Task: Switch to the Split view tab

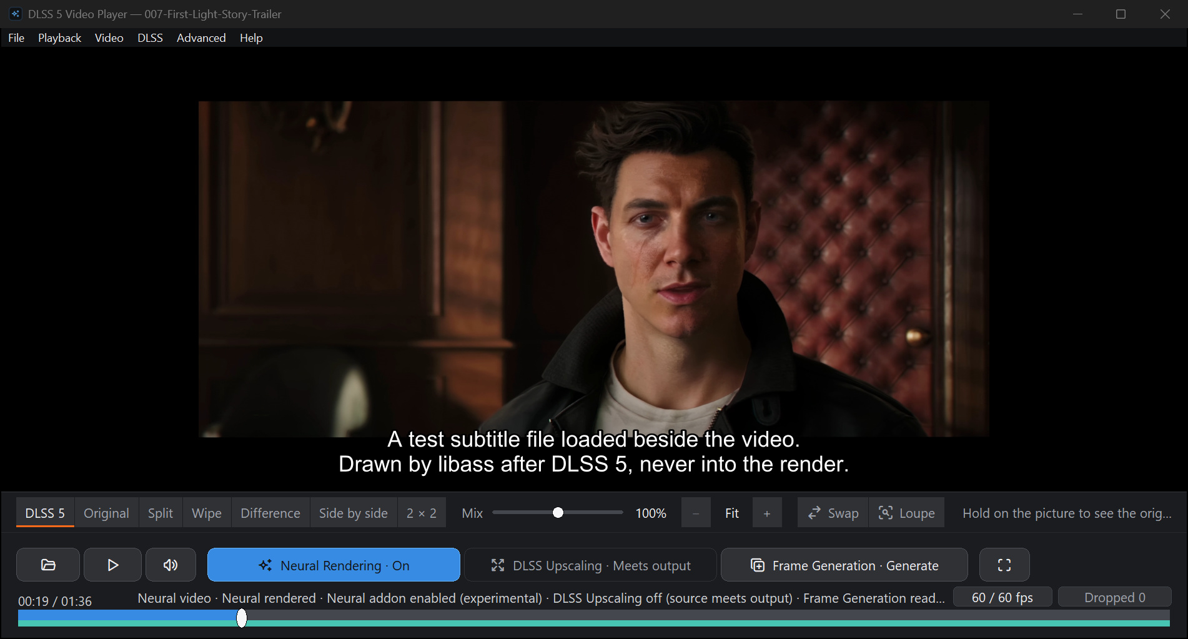Action: click(x=161, y=513)
